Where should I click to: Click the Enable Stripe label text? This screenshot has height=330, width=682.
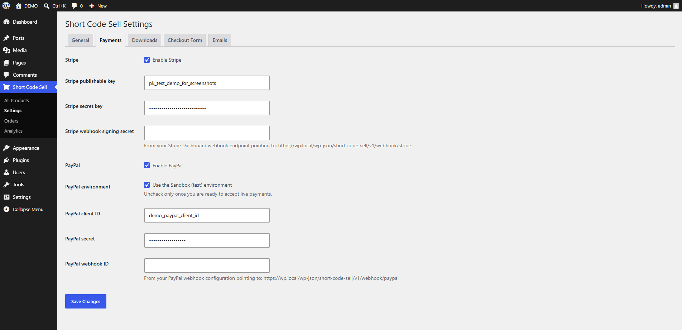pos(167,60)
